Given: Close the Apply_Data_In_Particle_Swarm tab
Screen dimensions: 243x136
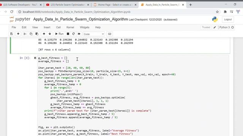Looking at the screenshot, I should 183,5.
